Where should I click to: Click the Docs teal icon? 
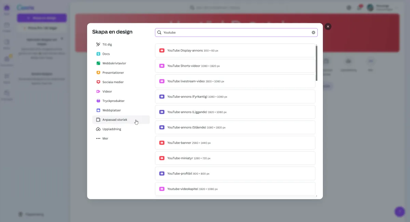(98, 54)
